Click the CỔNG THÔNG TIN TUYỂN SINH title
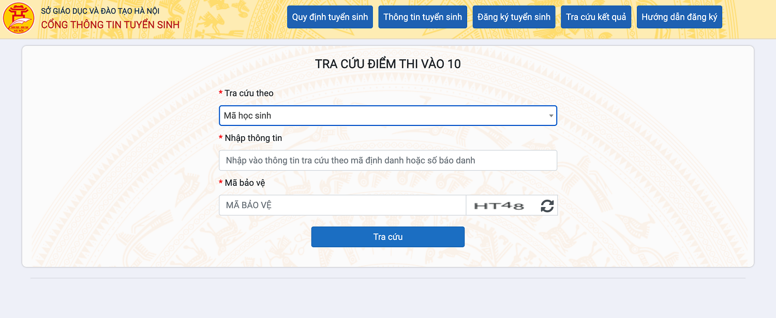776x318 pixels. click(x=110, y=25)
